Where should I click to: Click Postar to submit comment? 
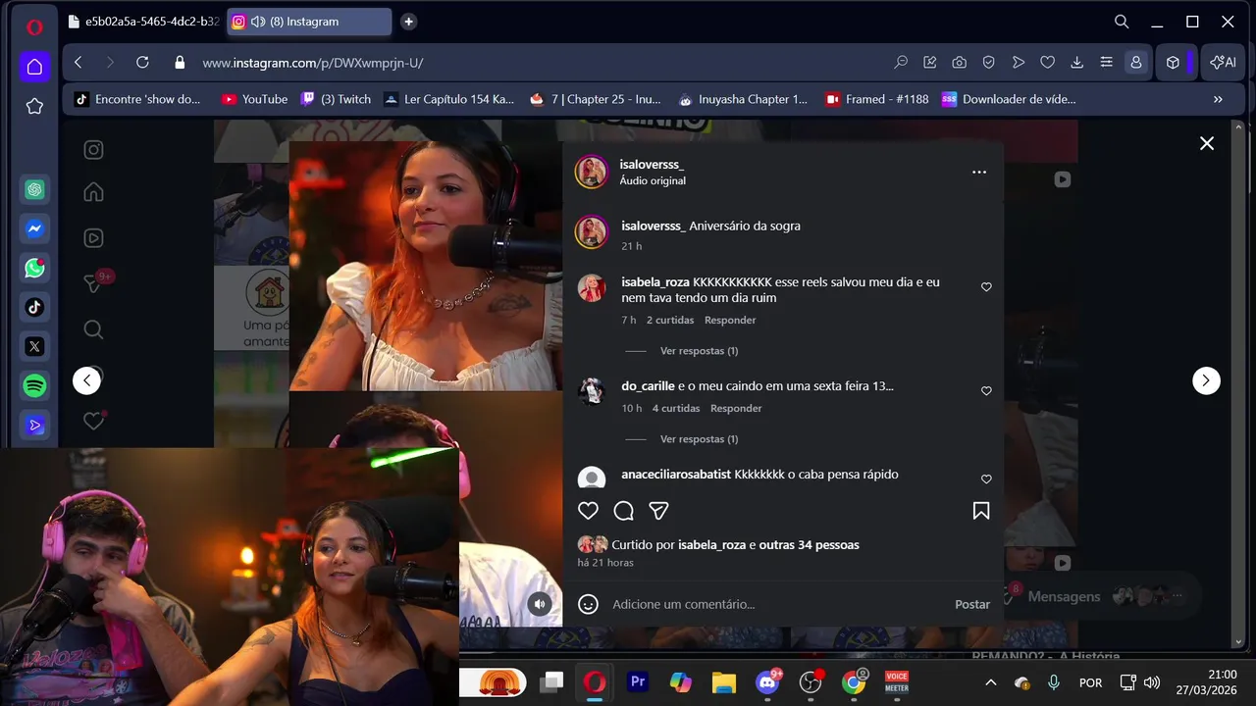[x=972, y=605]
